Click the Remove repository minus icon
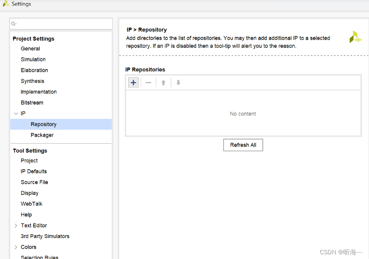This screenshot has height=259, width=369. 148,82
